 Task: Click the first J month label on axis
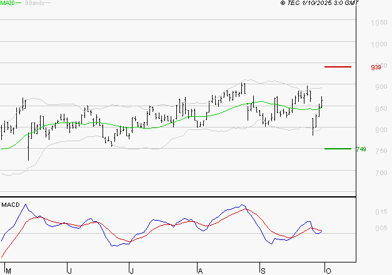click(x=70, y=271)
